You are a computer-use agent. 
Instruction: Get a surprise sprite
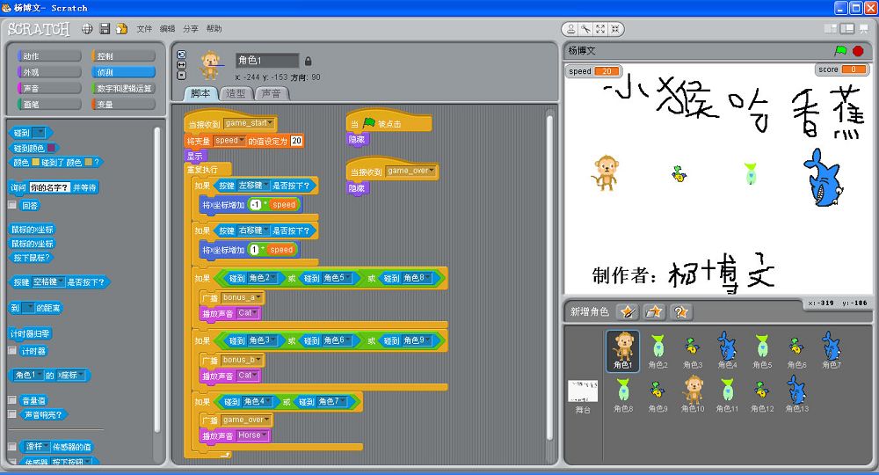point(680,311)
